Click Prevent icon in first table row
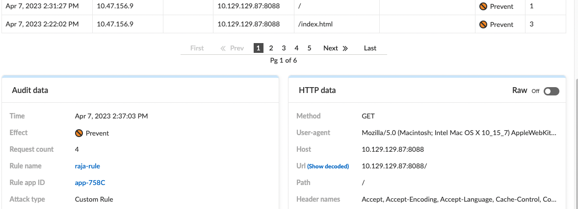578x209 pixels. [483, 7]
